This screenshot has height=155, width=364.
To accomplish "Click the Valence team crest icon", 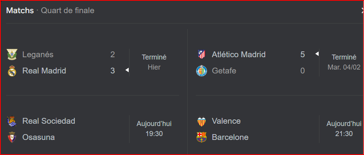I will (x=202, y=121).
